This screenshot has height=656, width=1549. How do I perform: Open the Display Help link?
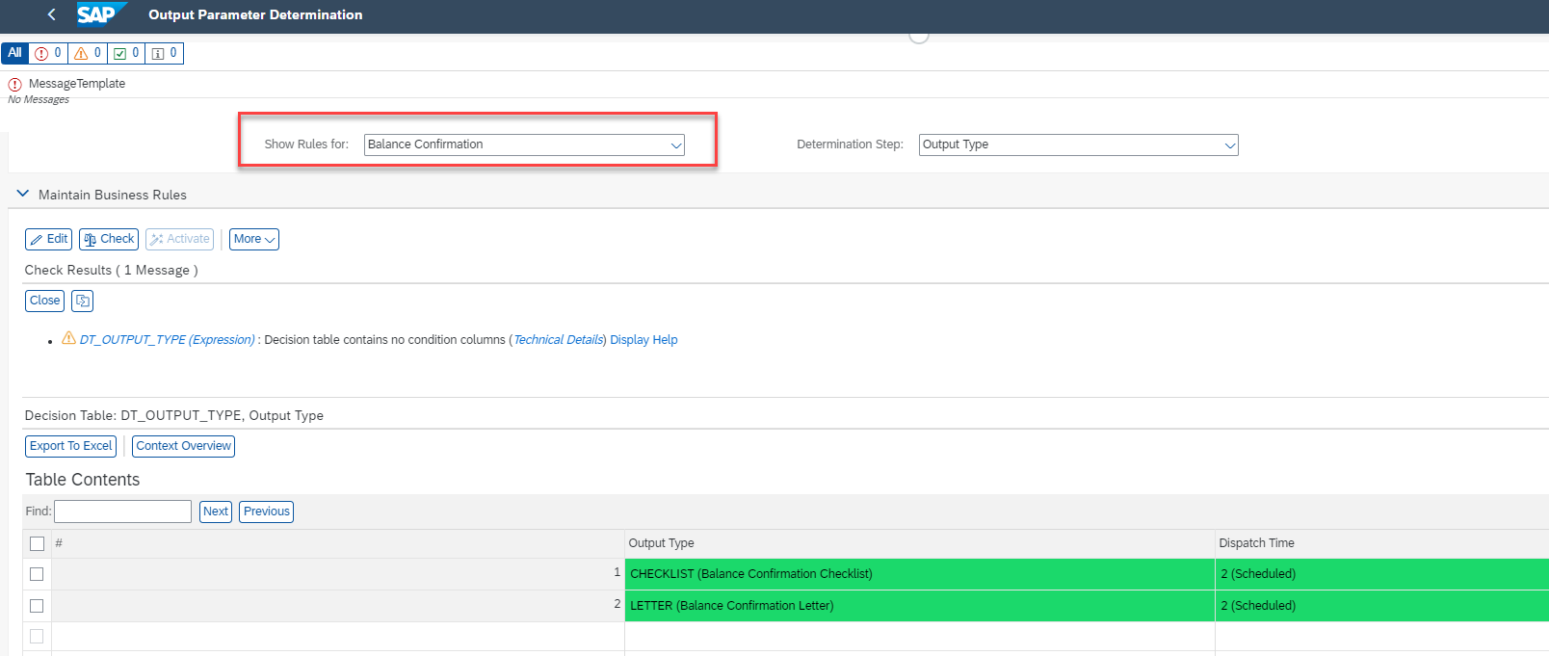(x=643, y=340)
